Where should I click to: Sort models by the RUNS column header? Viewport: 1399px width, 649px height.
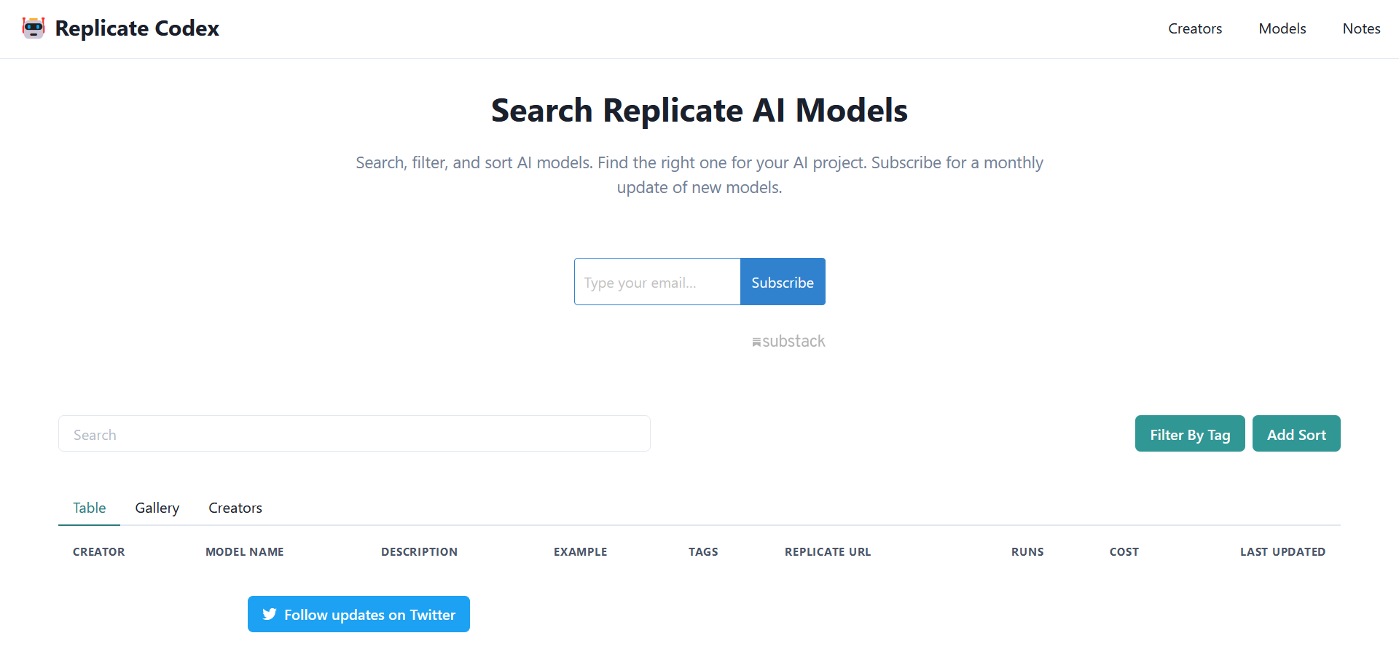(1027, 551)
